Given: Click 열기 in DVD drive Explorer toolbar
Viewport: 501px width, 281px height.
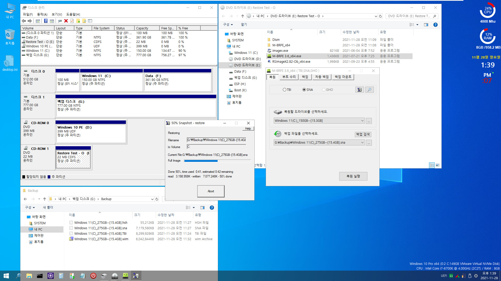Looking at the screenshot, I should pos(244,25).
